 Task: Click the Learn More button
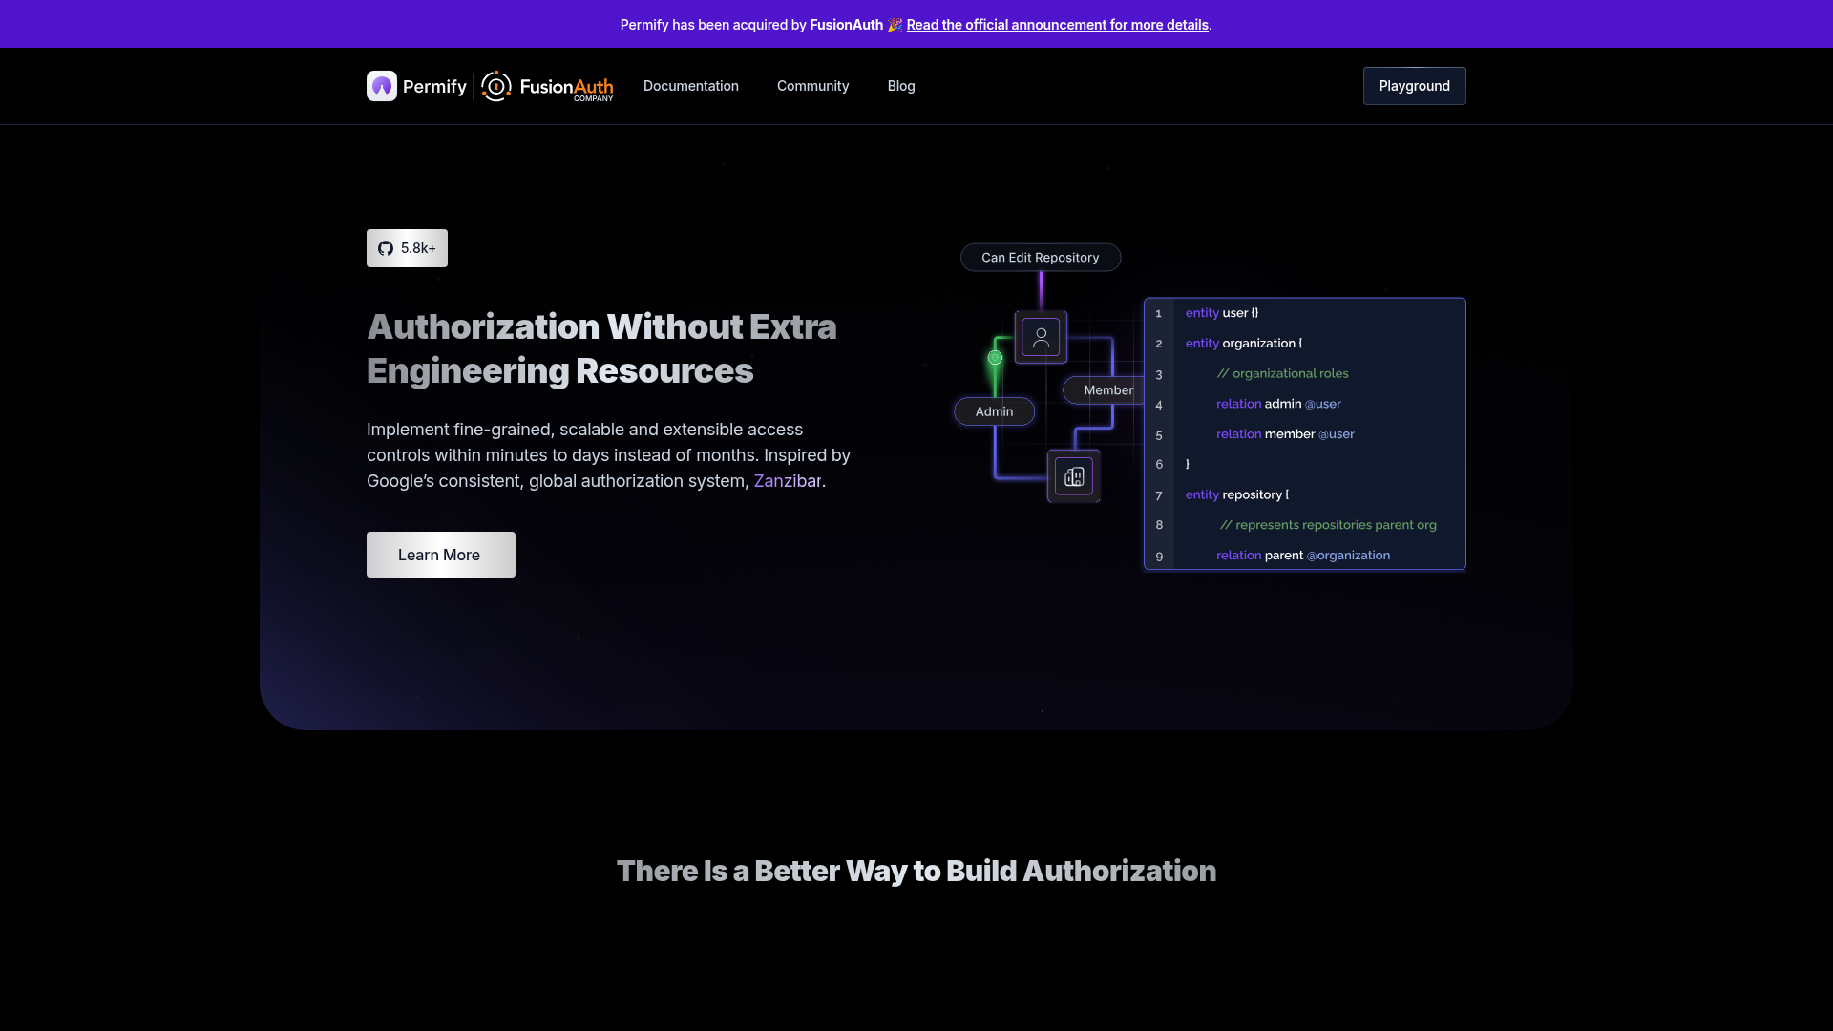click(x=440, y=554)
